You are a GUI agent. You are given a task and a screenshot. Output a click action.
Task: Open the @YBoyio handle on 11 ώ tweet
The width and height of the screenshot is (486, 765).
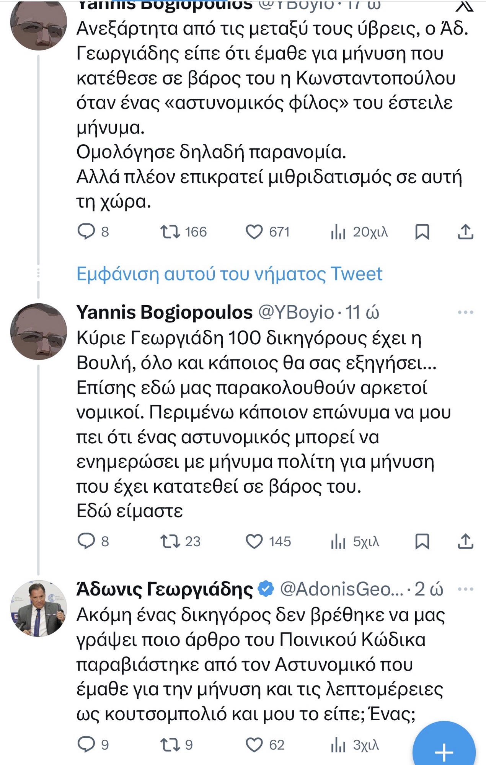click(x=296, y=313)
